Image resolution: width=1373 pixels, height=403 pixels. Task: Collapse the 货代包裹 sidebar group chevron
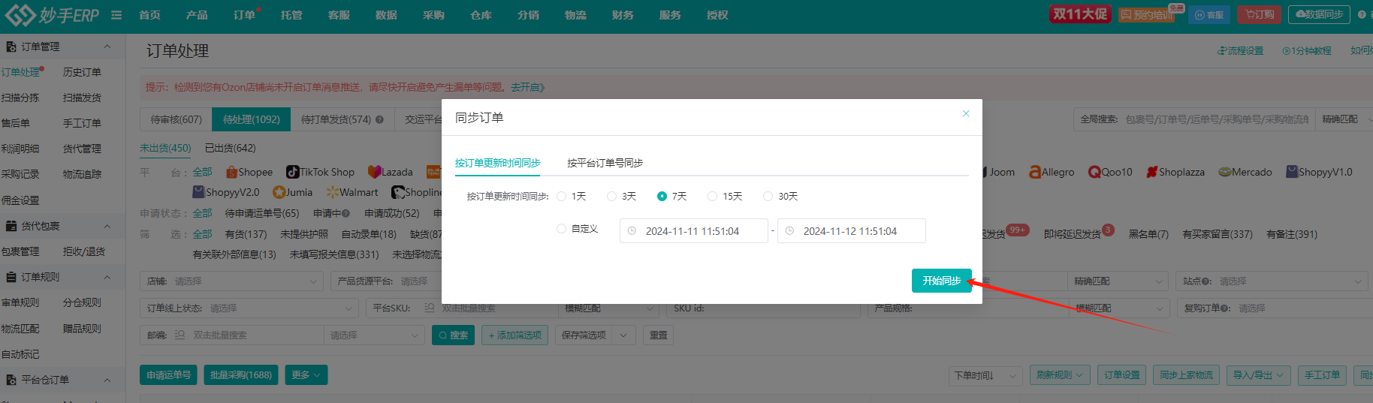pyautogui.click(x=107, y=226)
